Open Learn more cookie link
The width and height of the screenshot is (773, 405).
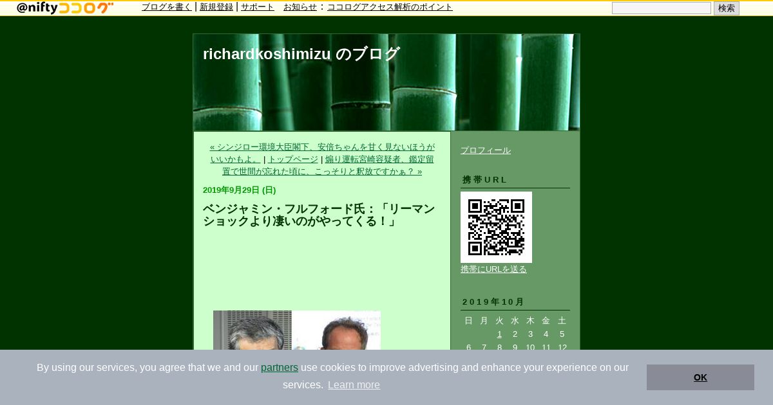(354, 385)
